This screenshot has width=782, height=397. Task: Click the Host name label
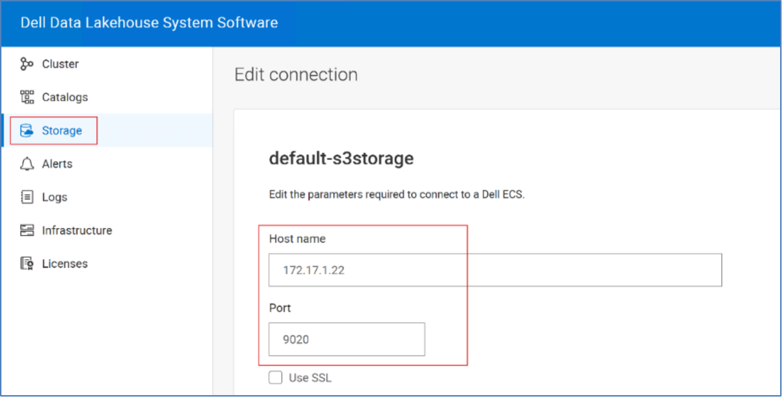(297, 239)
